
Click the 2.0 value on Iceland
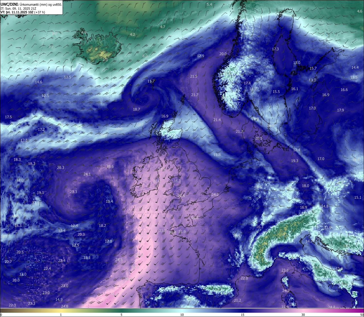point(105,60)
